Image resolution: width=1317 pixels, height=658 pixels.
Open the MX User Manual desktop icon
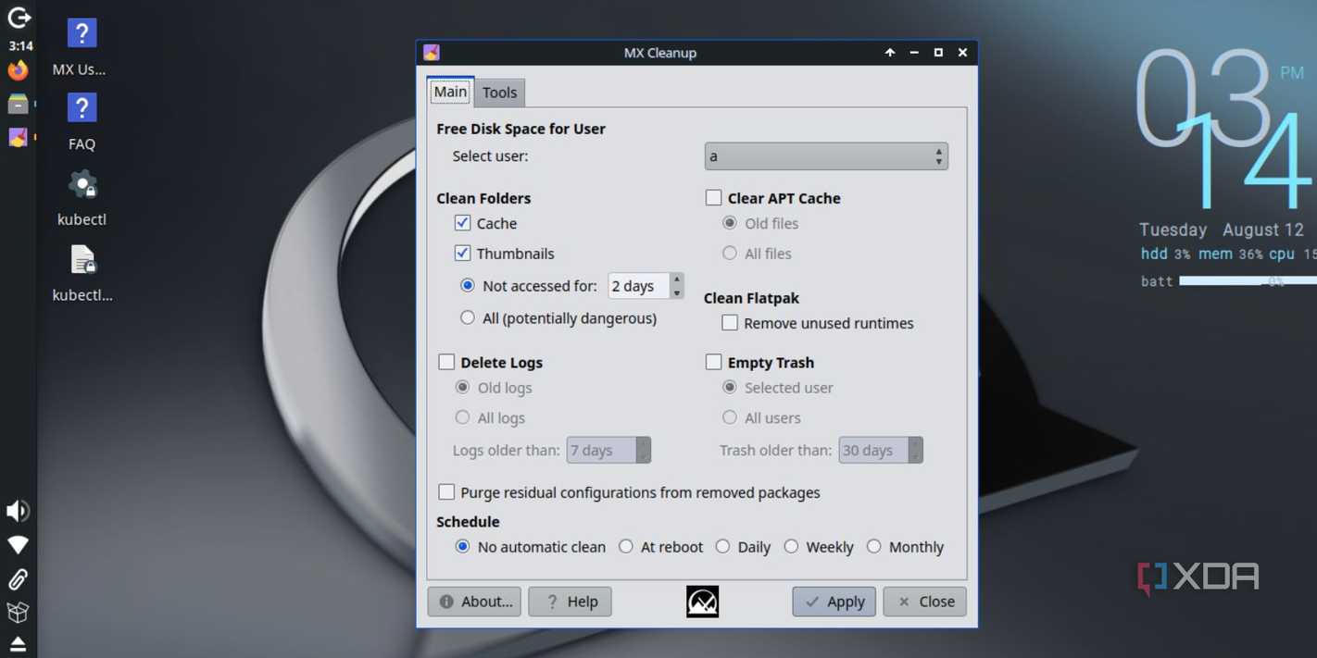(81, 48)
